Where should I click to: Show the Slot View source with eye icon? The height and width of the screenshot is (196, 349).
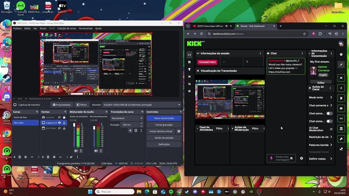(59, 128)
